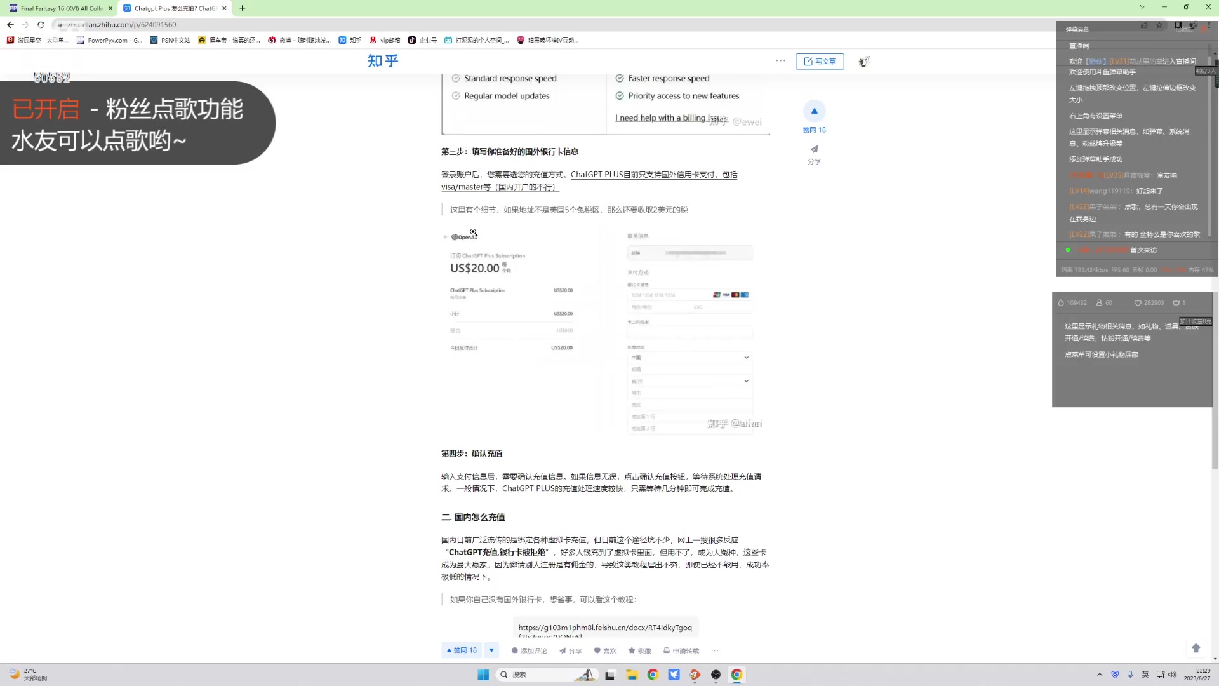The height and width of the screenshot is (686, 1219).
Task: Open the PowerPyx.com bookmark
Action: (x=109, y=40)
